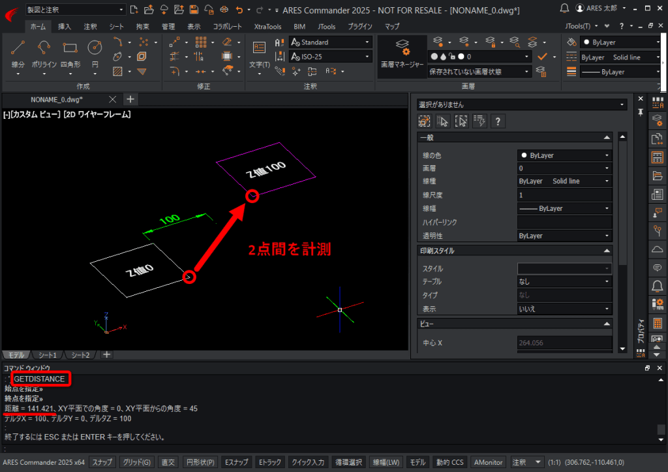The width and height of the screenshot is (668, 472).
Task: Click the pattern array tool icon
Action: click(x=201, y=42)
